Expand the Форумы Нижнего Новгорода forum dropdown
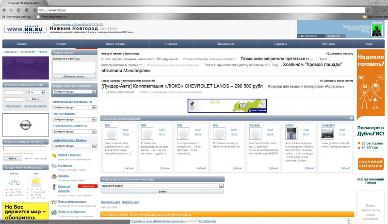This screenshot has height=224, width=388. click(94, 91)
